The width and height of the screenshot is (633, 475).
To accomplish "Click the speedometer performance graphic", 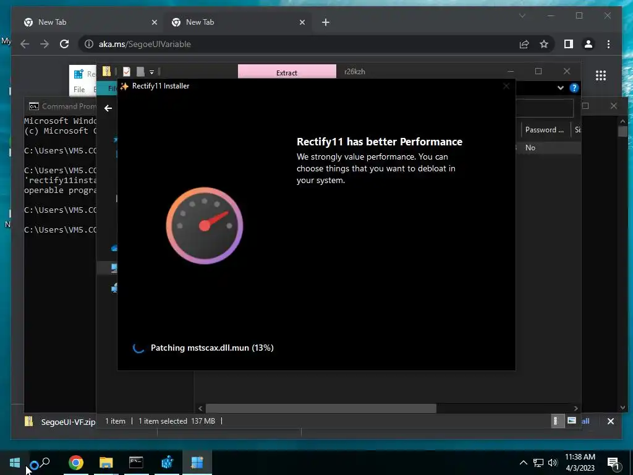I will click(204, 225).
